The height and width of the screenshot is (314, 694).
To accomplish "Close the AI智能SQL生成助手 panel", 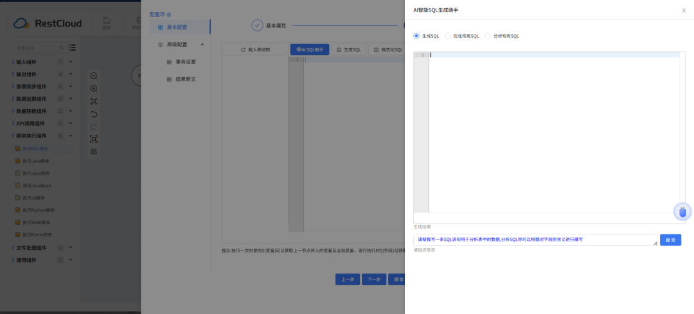I will tap(683, 10).
